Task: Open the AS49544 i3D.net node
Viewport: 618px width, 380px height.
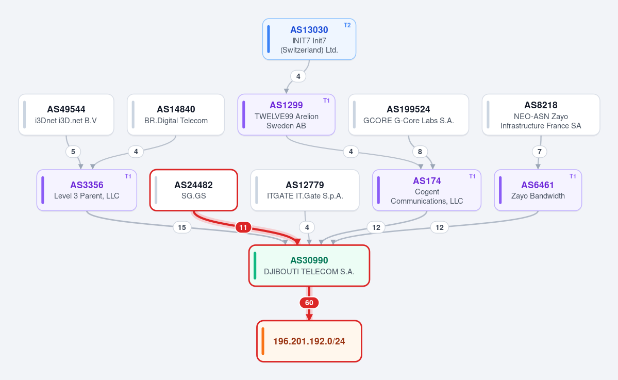Action: tap(66, 114)
